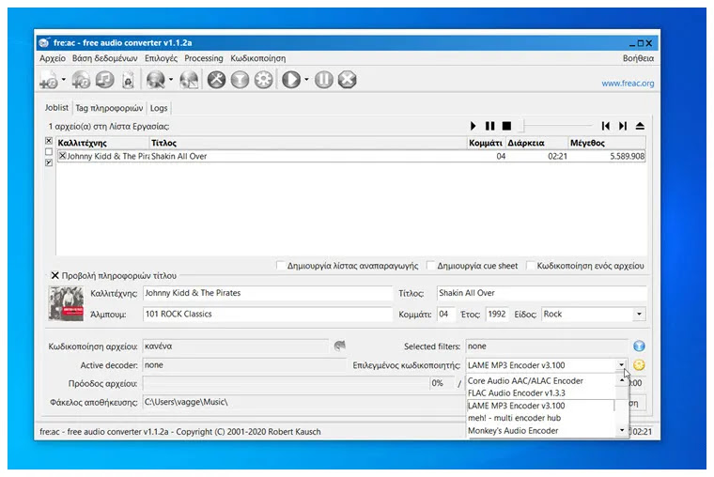The height and width of the screenshot is (477, 714).
Task: Click the submit CD database entry icon
Action: pos(189,80)
